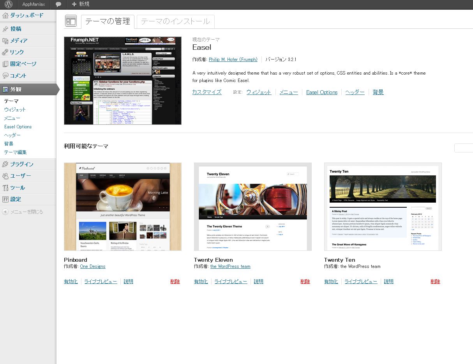Click the リンク chain icon
Viewport: 473px width, 364px height.
click(5, 52)
